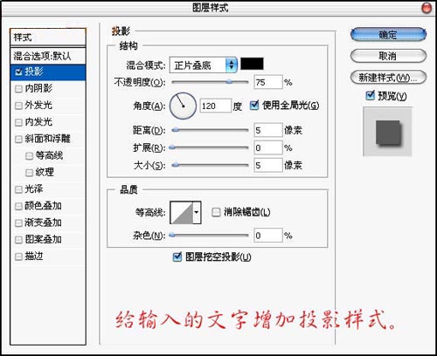
Task: Click the 杂色 noise slider handle
Action: 172,235
